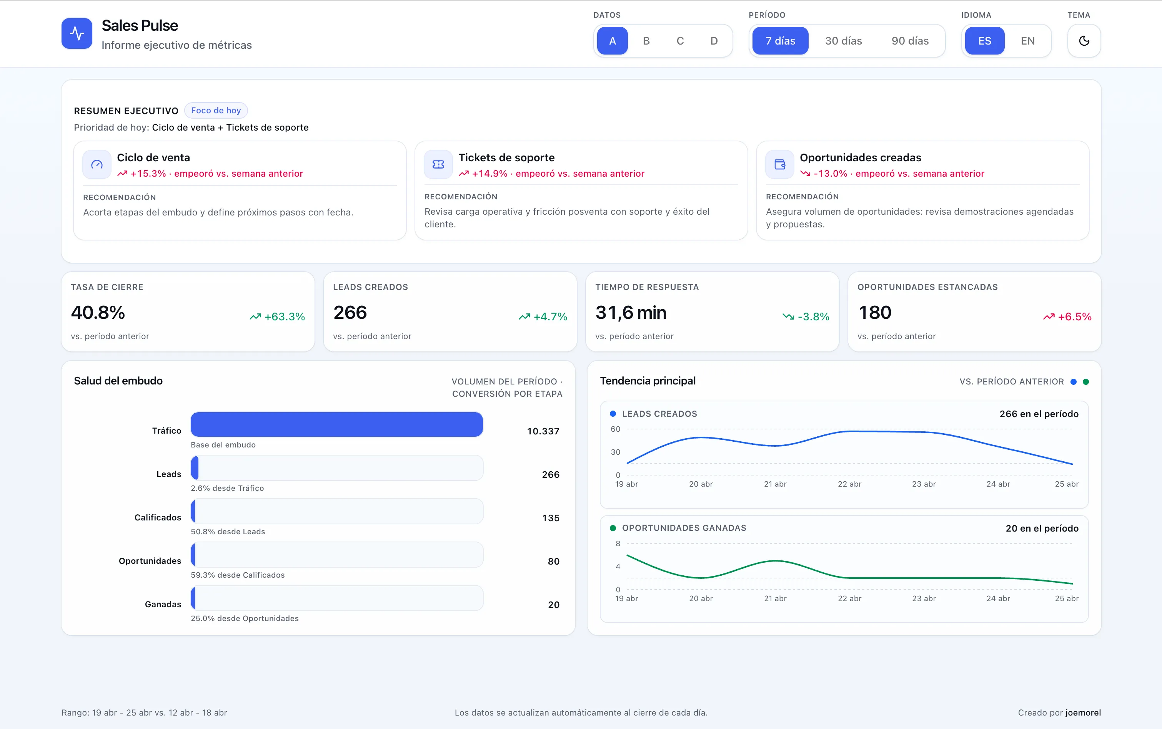
Task: Click '266 en el período' text
Action: pos(1039,414)
